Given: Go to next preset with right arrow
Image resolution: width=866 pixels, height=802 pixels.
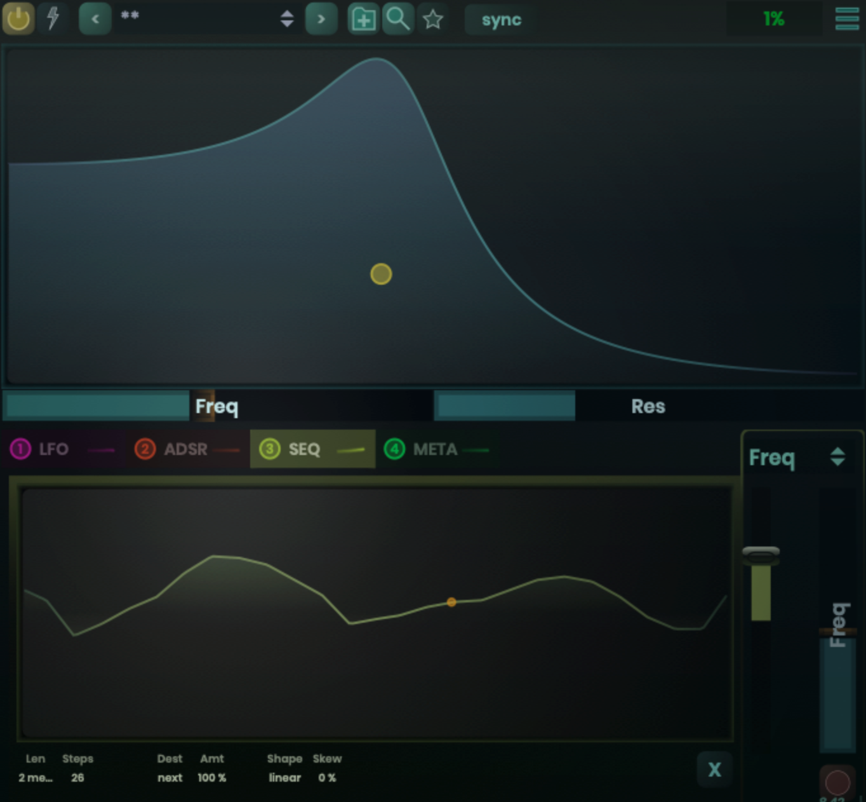Looking at the screenshot, I should point(321,19).
